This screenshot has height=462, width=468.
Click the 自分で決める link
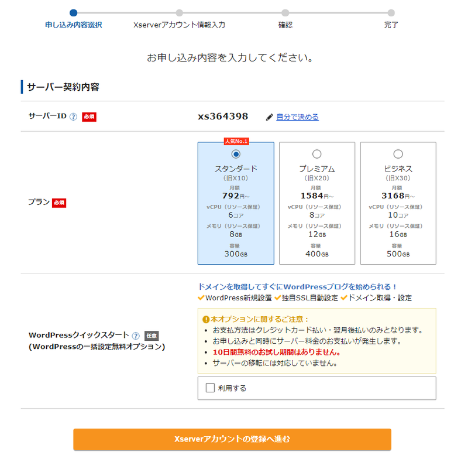(297, 117)
